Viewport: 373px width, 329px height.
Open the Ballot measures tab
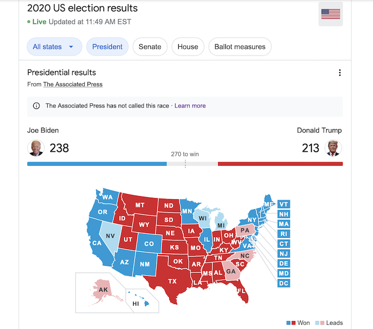click(240, 47)
